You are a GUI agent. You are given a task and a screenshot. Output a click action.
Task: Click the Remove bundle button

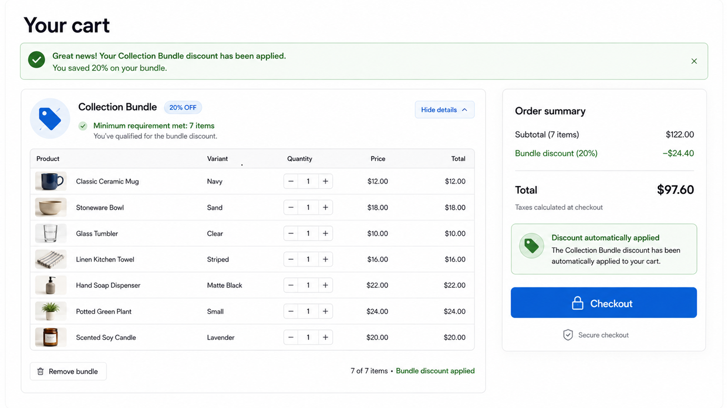pyautogui.click(x=68, y=371)
